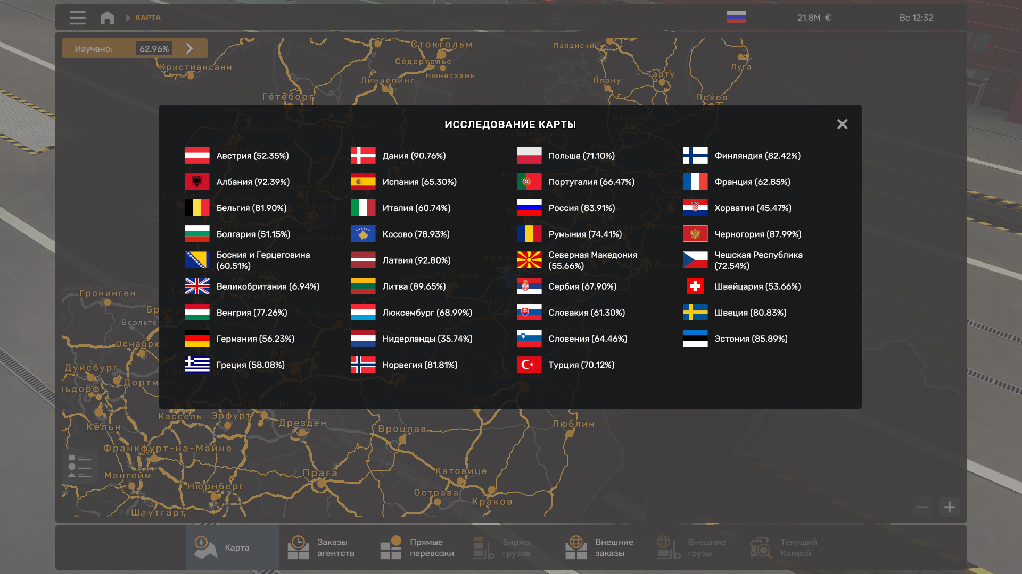Click Текущий Конвой button
Viewport: 1022px width, 574px height.
784,547
